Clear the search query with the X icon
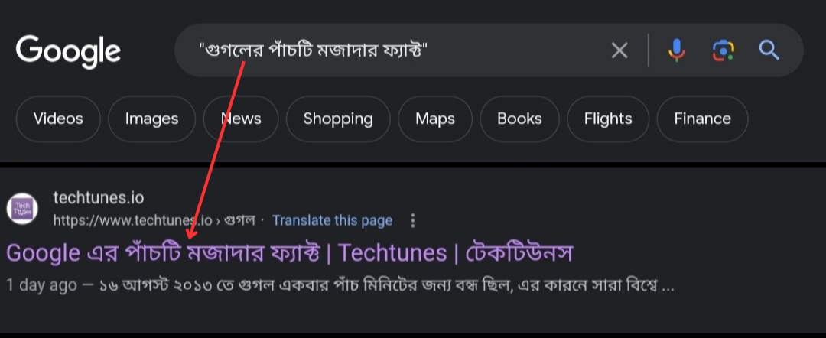Image resolution: width=826 pixels, height=338 pixels. [619, 50]
